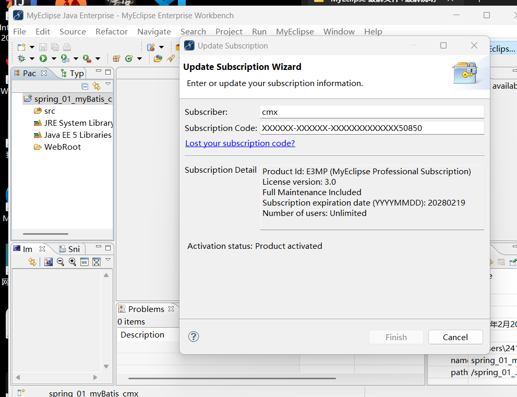Click the Subscriber input field

[372, 112]
